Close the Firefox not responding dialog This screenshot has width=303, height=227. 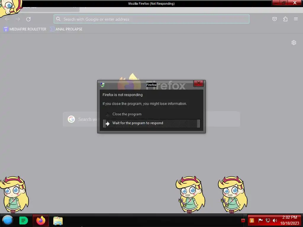pos(199,83)
